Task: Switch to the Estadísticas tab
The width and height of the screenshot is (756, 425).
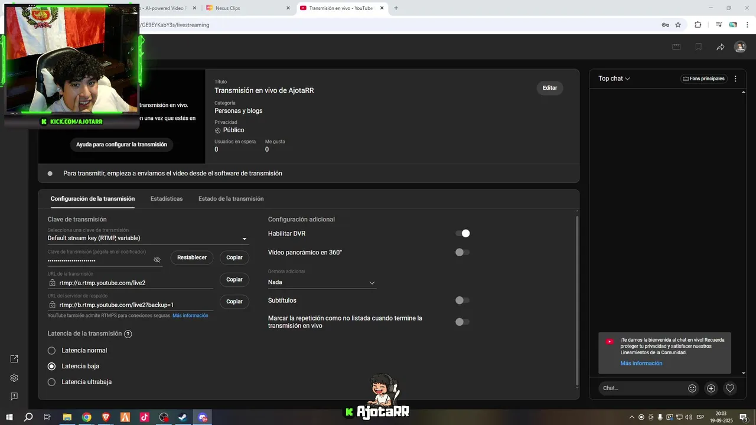Action: pos(167,199)
